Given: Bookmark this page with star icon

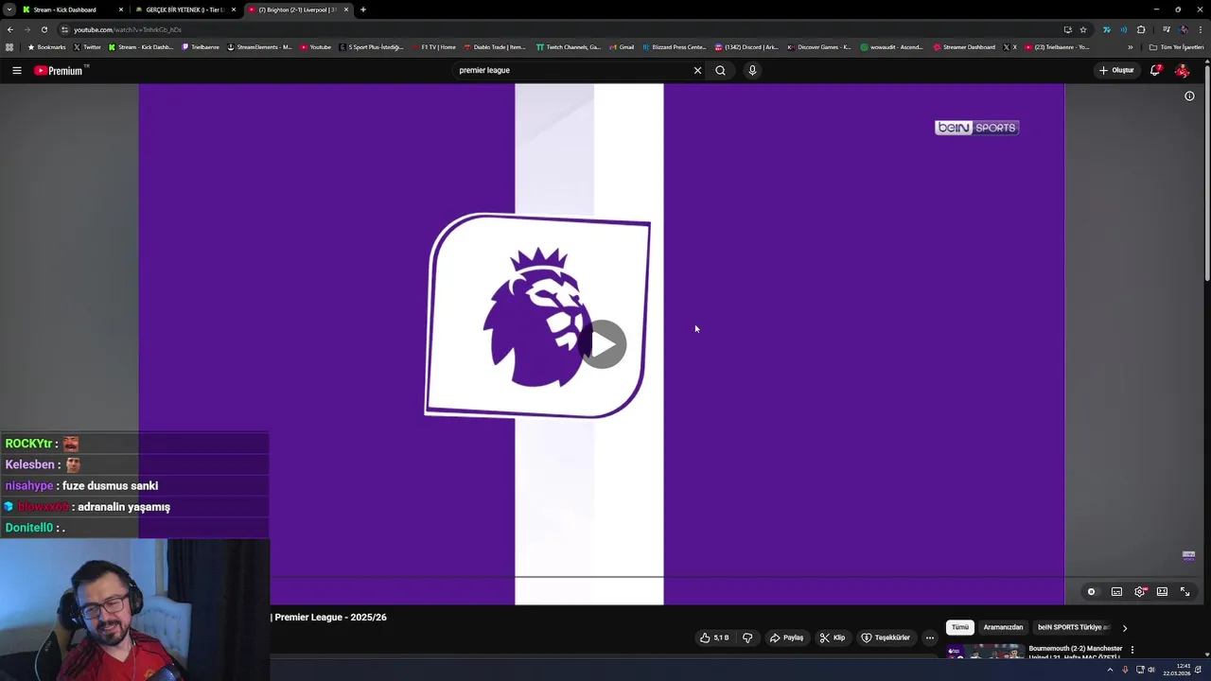Looking at the screenshot, I should click(x=1083, y=29).
